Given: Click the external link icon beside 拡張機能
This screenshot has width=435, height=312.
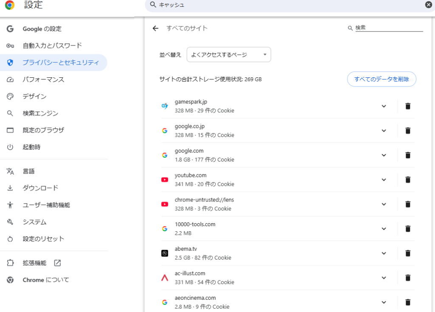Looking at the screenshot, I should (x=57, y=263).
